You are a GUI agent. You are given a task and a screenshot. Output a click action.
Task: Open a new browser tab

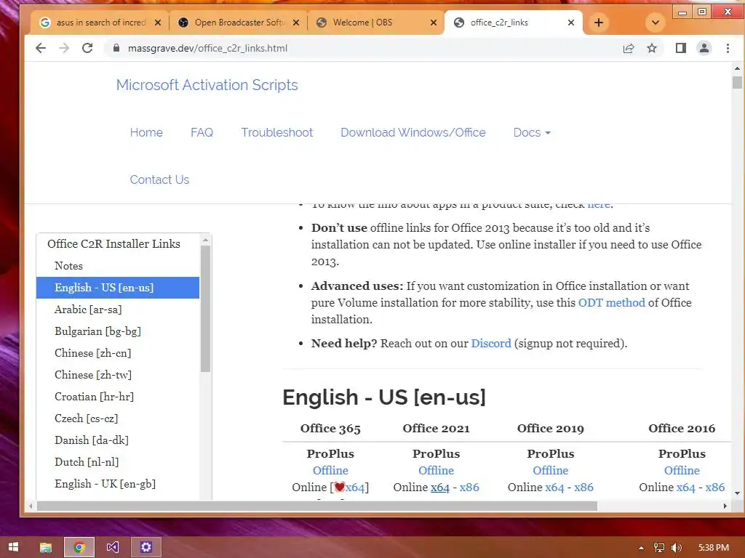(599, 23)
